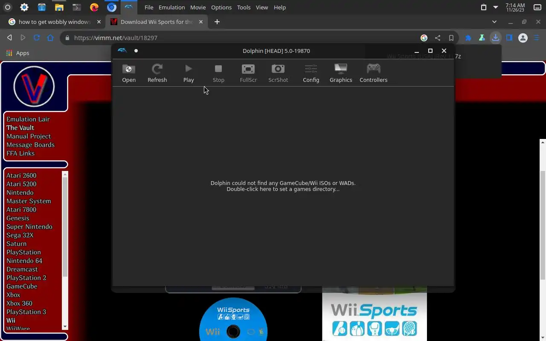This screenshot has height=341, width=546.
Task: Switch to 'how to get wobbly windows' tab
Action: pyautogui.click(x=55, y=22)
